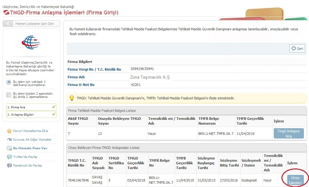Click the lightbulb info icon
309x187 pixels.
pyautogui.click(x=72, y=98)
